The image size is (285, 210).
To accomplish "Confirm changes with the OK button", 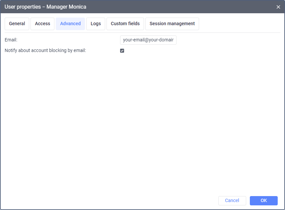I will (264, 200).
